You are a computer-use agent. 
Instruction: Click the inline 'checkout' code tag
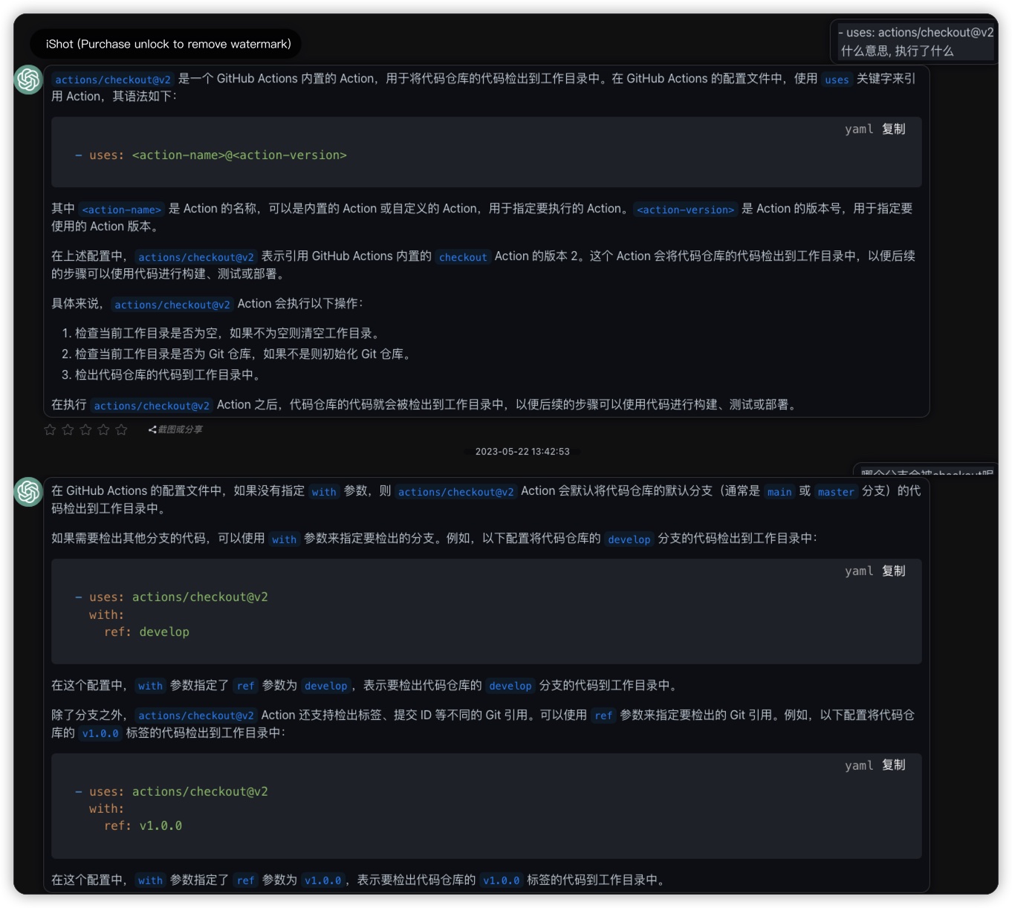tap(463, 257)
